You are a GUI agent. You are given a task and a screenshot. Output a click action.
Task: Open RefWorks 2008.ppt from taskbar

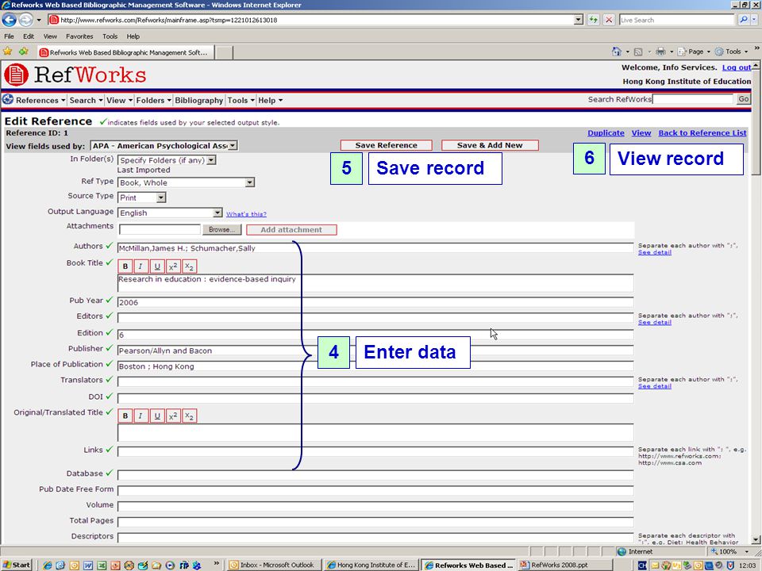pos(565,565)
